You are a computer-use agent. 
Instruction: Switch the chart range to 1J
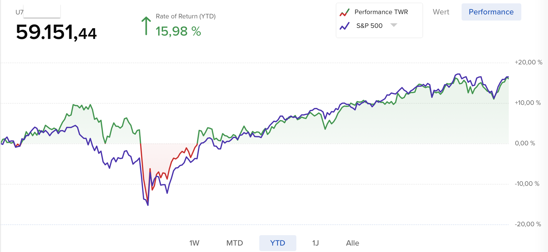(x=315, y=243)
